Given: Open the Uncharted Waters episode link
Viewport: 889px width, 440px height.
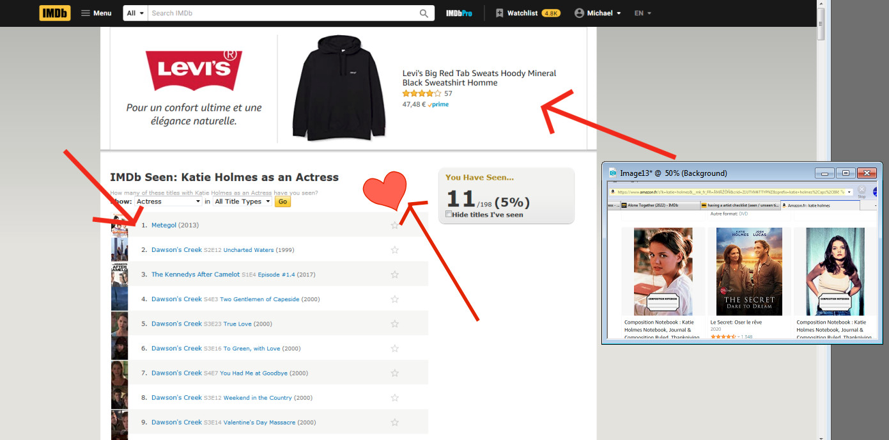Looking at the screenshot, I should coord(249,250).
